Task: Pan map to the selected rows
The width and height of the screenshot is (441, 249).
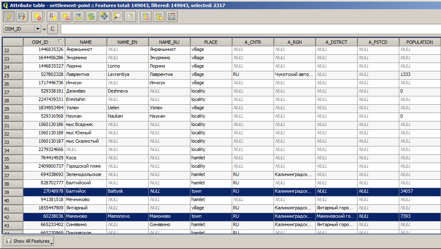Action: coord(104,16)
